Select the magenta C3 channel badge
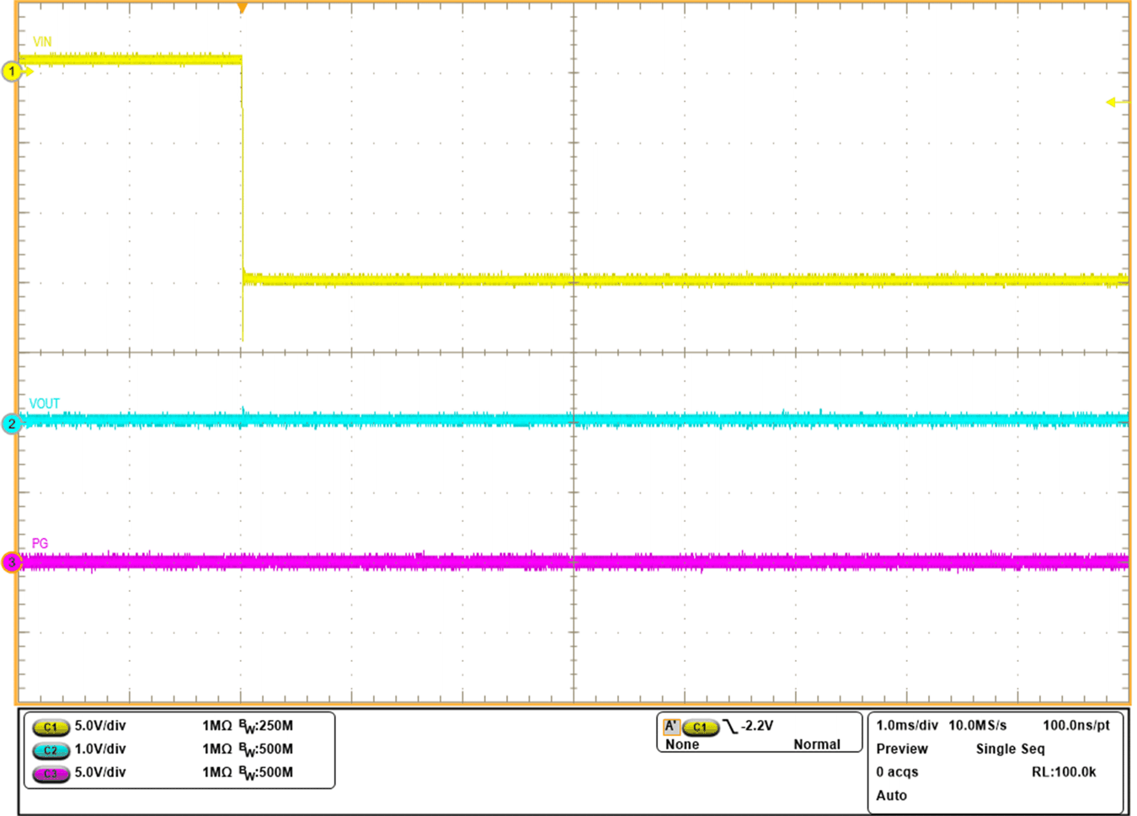Viewport: 1137px width, 816px height. click(x=51, y=776)
